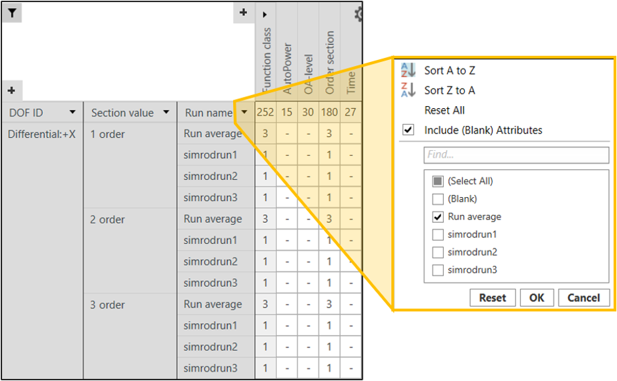Check the simrodrun1 filter checkbox
617x381 pixels.
tap(437, 235)
